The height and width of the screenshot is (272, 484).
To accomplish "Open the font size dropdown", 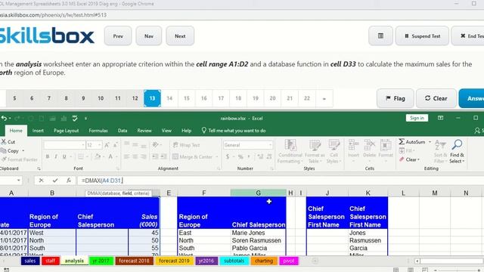I will 99,145.
